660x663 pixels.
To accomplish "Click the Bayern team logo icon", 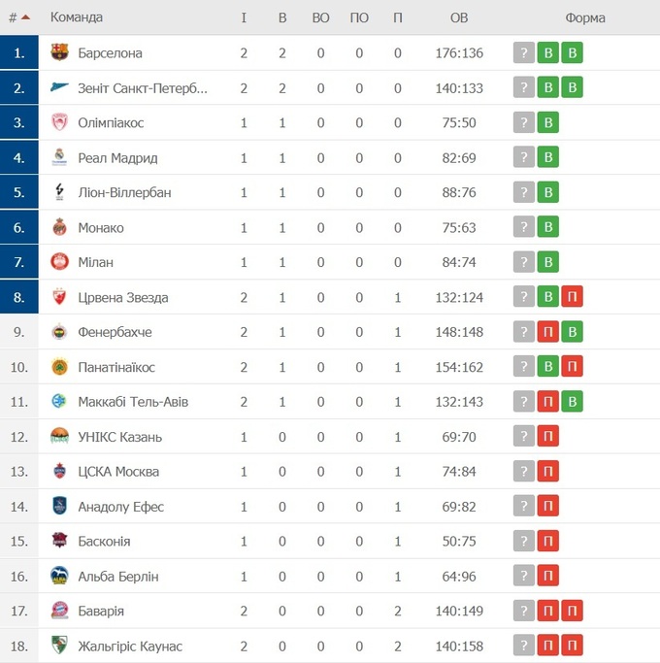I will click(59, 612).
